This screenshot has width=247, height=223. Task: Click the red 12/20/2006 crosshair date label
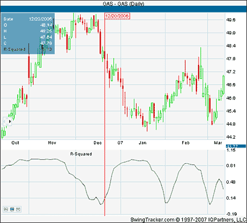coord(117,16)
